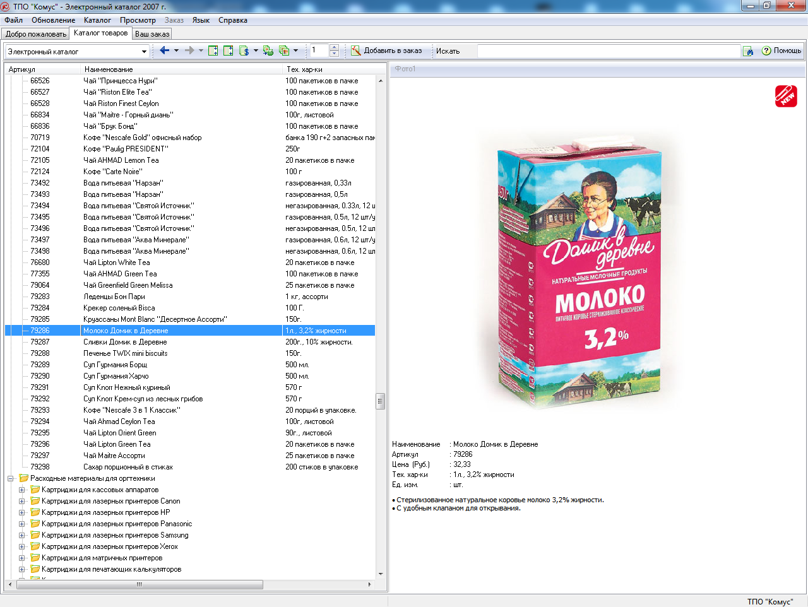Click folder icon beside Картриджи для кассовых аппаратов
Viewport: 808px width, 607px height.
pyautogui.click(x=35, y=490)
